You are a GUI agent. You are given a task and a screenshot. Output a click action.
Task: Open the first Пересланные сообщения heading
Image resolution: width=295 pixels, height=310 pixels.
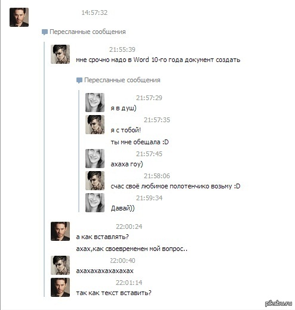tap(88, 32)
